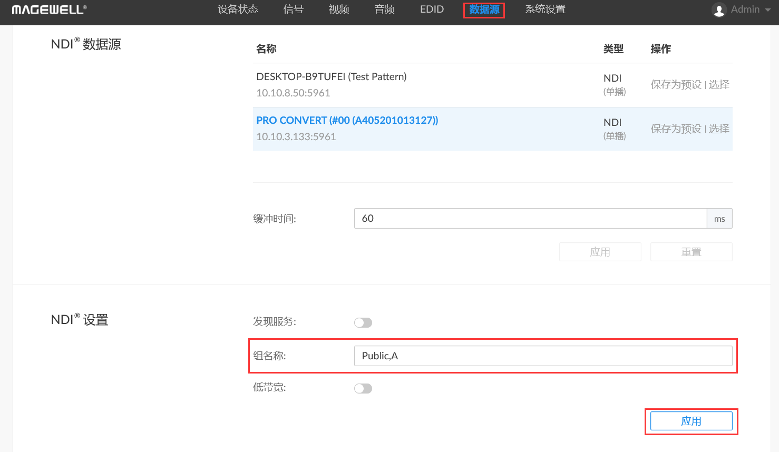Select the EDID tab
This screenshot has height=452, width=779.
(x=432, y=9)
